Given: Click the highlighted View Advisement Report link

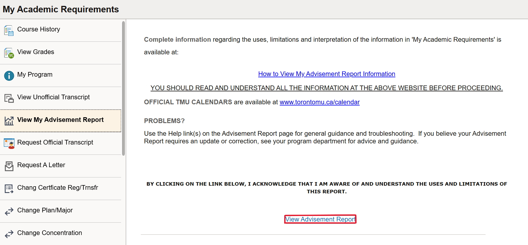Looking at the screenshot, I should click(x=320, y=219).
